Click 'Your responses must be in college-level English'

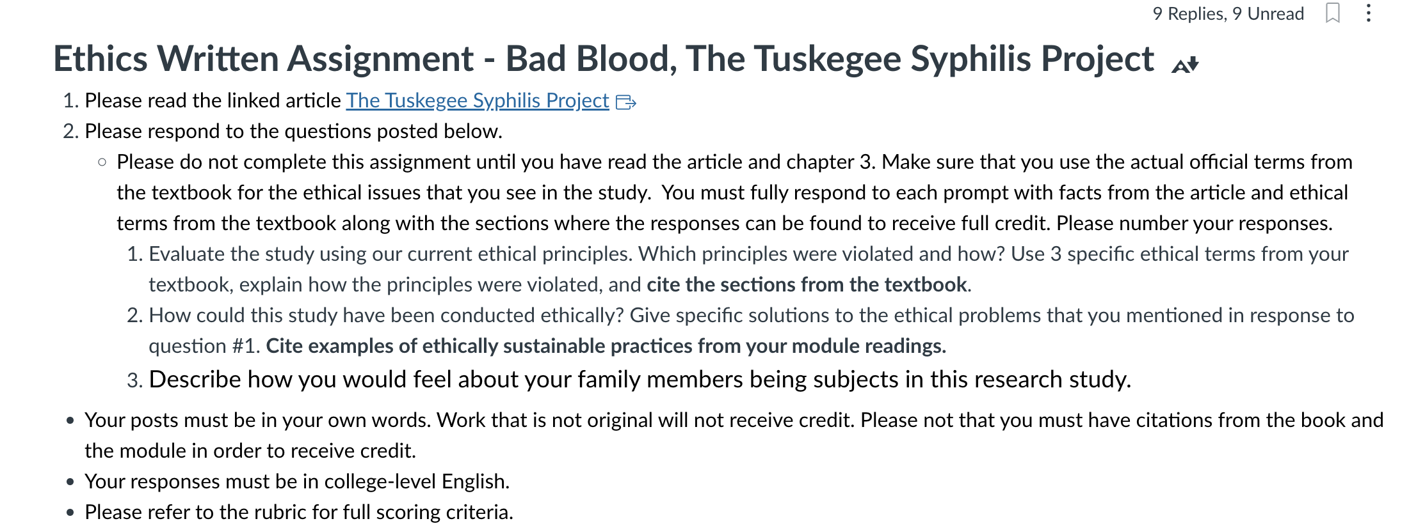pyautogui.click(x=297, y=481)
